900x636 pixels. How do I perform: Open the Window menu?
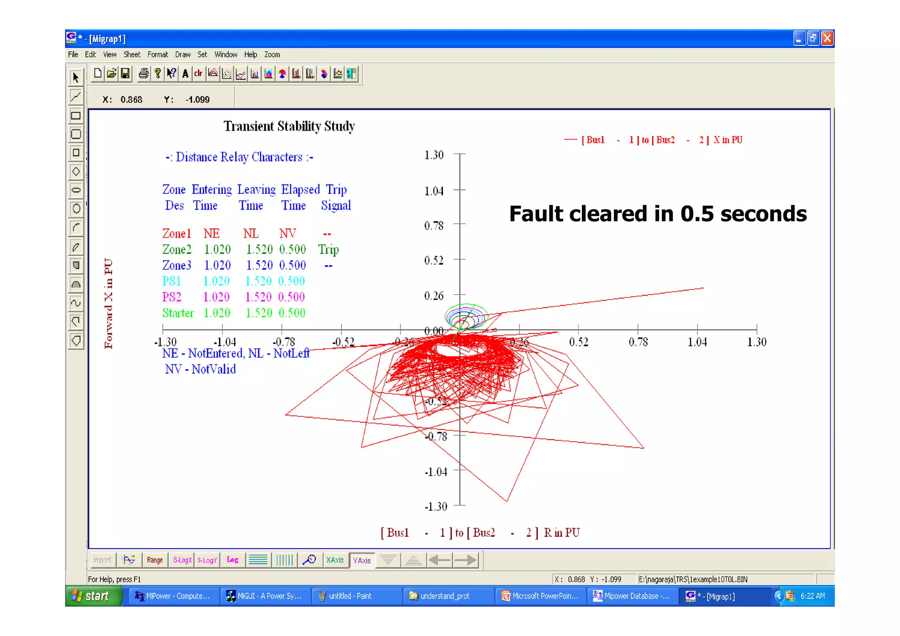(x=226, y=55)
